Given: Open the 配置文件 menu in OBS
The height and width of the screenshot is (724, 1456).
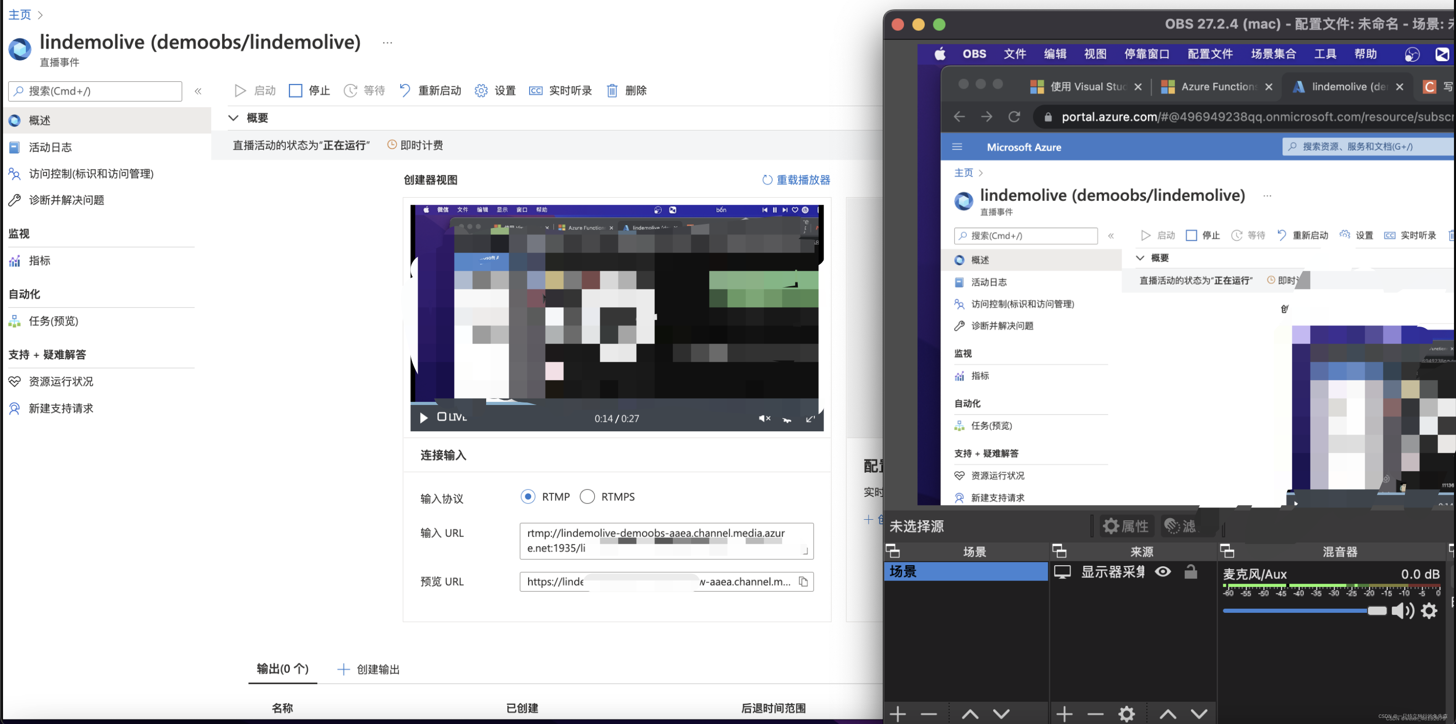Looking at the screenshot, I should point(1210,54).
